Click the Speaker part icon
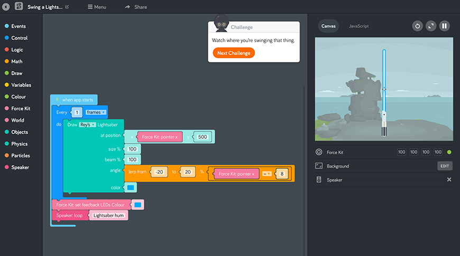 point(319,179)
